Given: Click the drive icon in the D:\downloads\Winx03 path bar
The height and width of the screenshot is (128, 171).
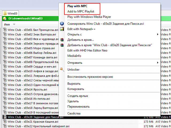Looking at the screenshot, I should coord(5,18).
